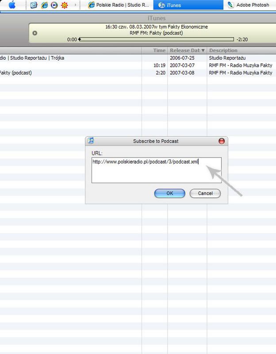
Task: Sort by the Description column header
Action: 241,50
